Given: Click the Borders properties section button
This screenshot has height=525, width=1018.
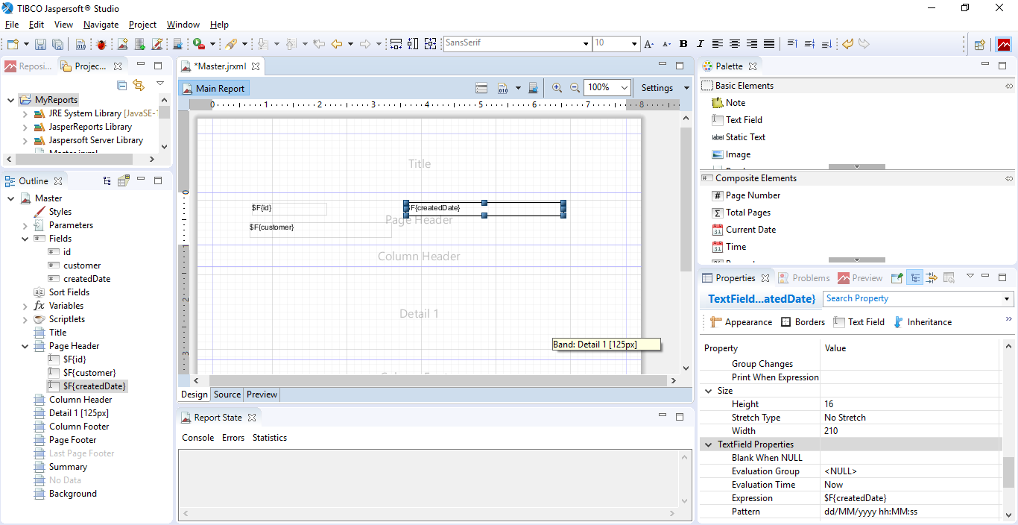Looking at the screenshot, I should pyautogui.click(x=803, y=322).
